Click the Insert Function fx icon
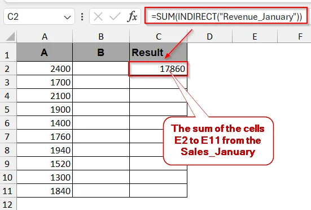Screen dimensions: 311x210 pos(132,16)
